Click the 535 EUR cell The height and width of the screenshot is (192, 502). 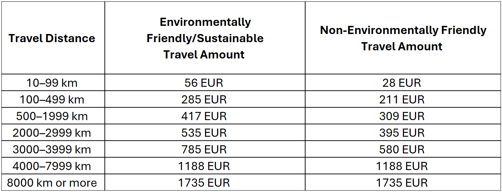coord(205,132)
